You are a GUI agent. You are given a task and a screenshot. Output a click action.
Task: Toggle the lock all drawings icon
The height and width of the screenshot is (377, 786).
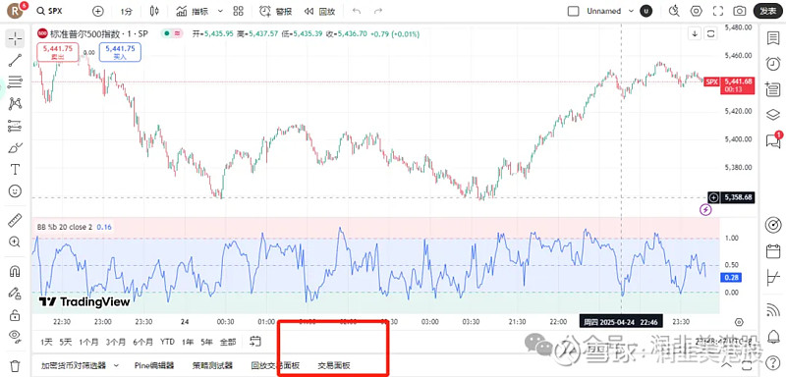(15, 315)
